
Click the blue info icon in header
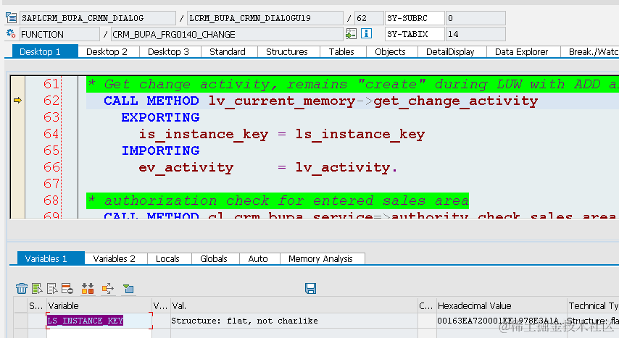click(366, 33)
